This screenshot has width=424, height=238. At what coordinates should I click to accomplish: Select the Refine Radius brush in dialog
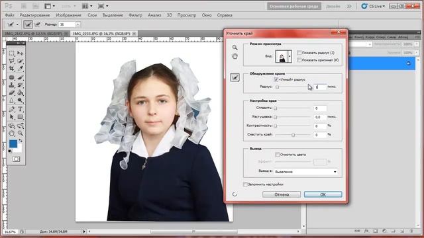235,78
